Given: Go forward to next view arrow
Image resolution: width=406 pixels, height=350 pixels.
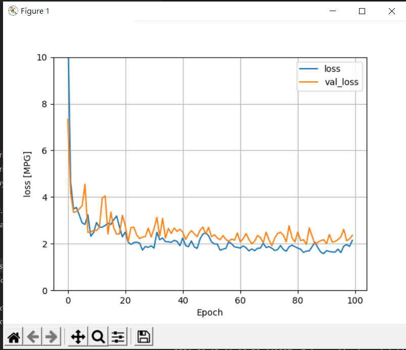Looking at the screenshot, I should (52, 336).
